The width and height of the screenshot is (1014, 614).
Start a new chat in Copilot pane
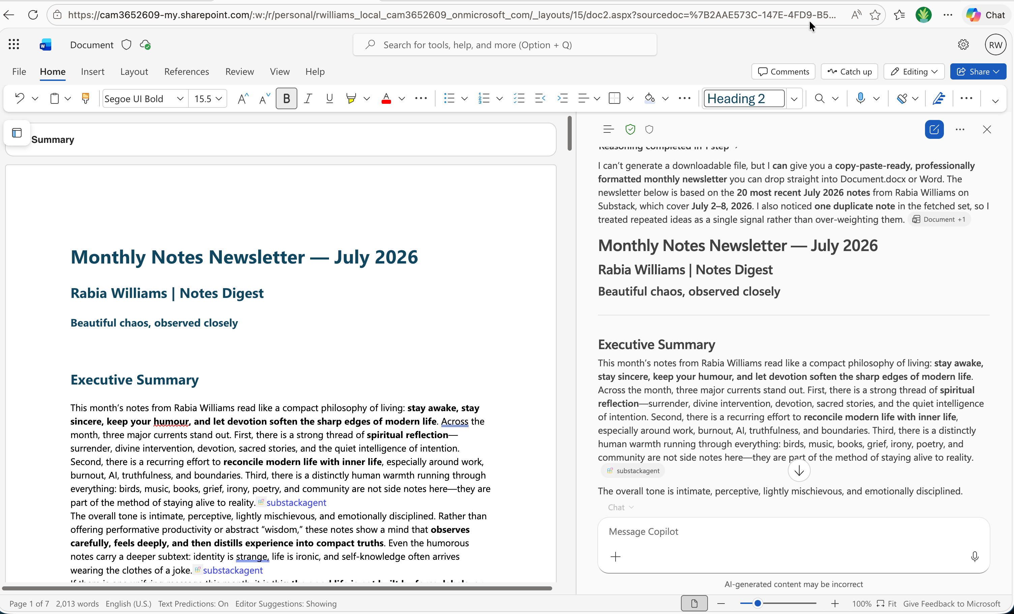coord(934,130)
